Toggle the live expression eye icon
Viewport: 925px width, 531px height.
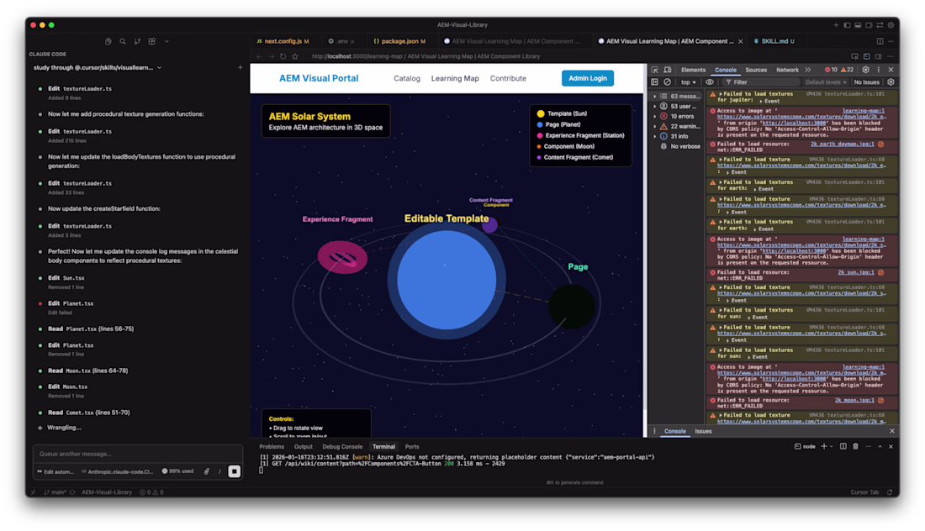tap(710, 82)
